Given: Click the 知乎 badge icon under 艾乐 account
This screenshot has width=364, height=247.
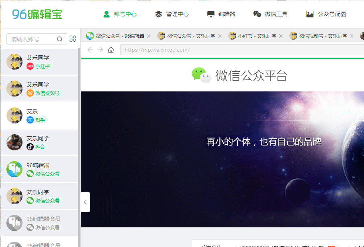Looking at the screenshot, I should tap(31, 119).
